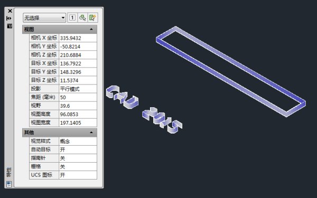The width and height of the screenshot is (317, 198).
Task: Toggle the PICKADD value icon
Action: coord(72,17)
